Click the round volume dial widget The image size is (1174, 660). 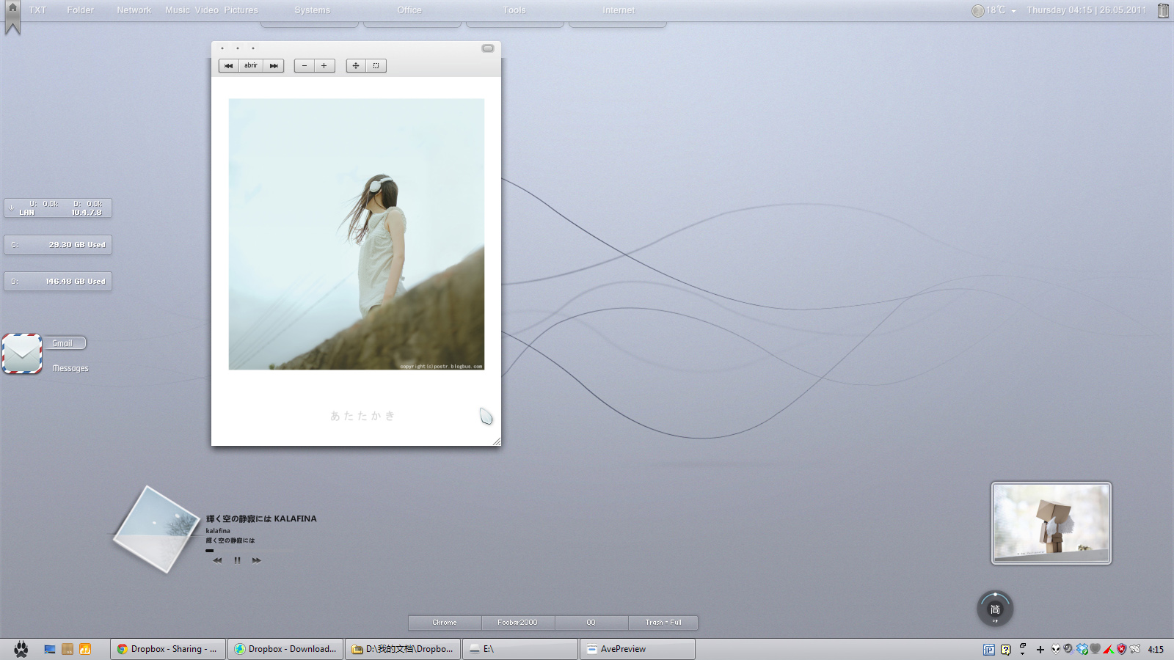(x=995, y=609)
